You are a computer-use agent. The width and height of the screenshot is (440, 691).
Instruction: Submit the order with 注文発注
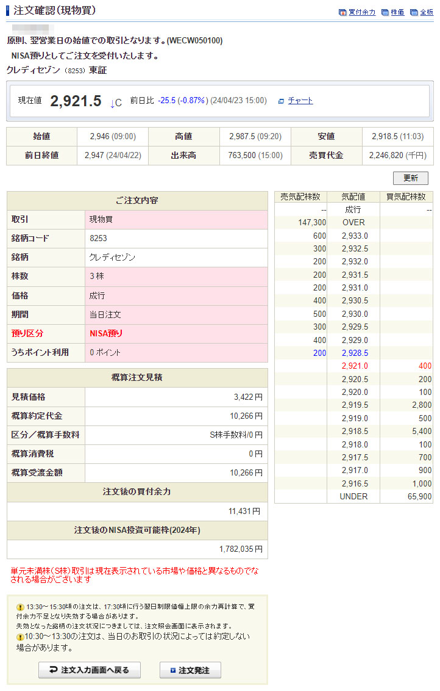click(x=190, y=670)
